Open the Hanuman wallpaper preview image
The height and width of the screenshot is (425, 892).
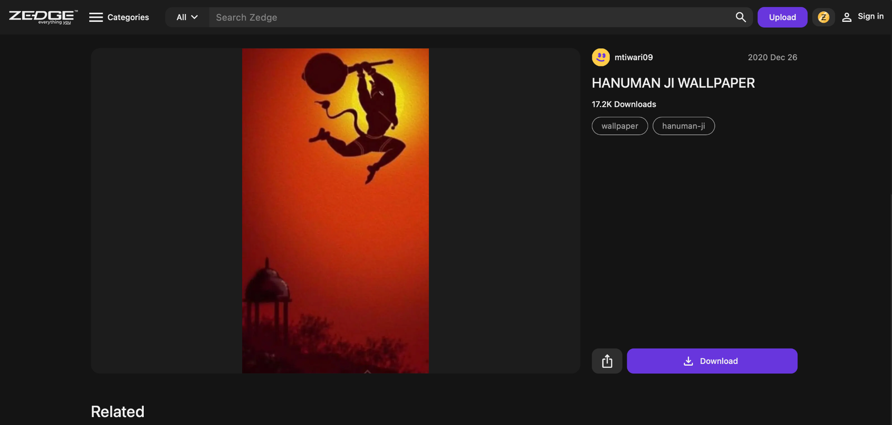click(x=336, y=211)
